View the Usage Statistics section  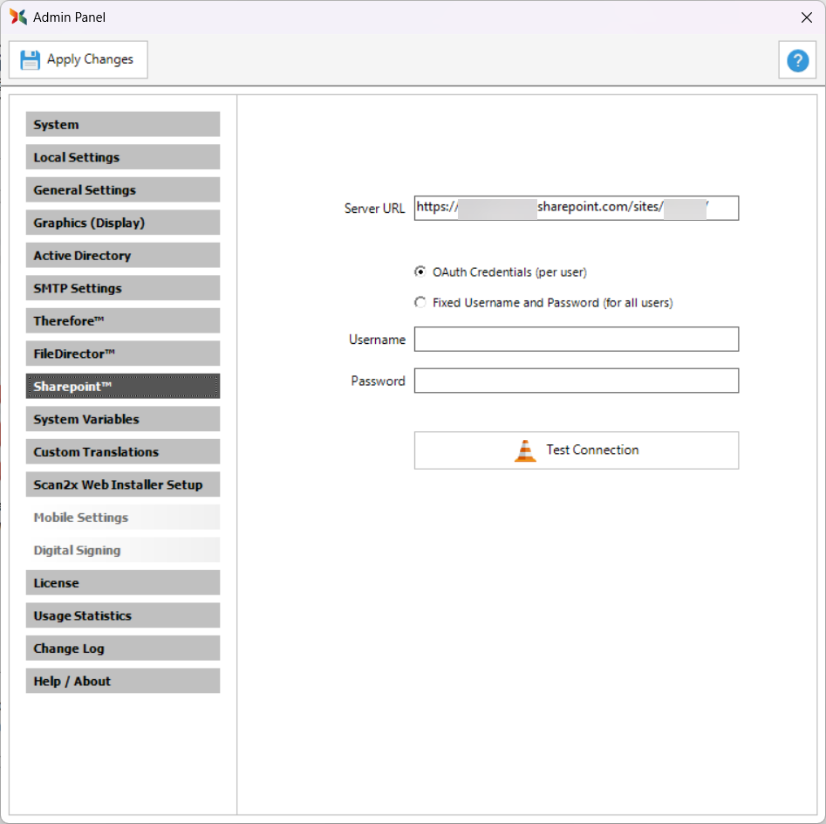(x=123, y=615)
